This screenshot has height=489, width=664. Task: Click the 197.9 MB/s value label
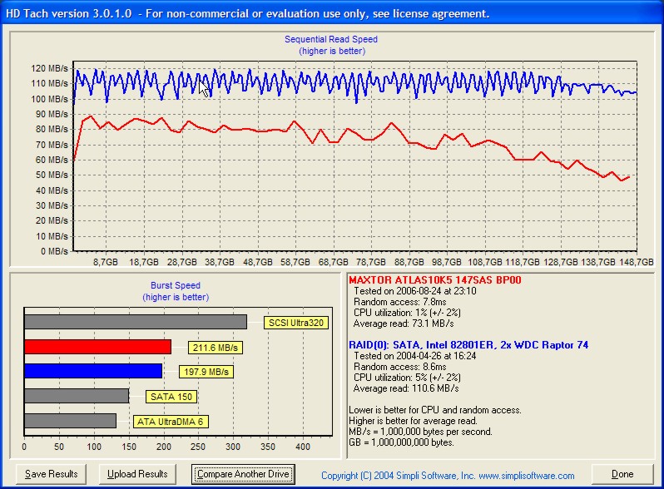pos(206,372)
